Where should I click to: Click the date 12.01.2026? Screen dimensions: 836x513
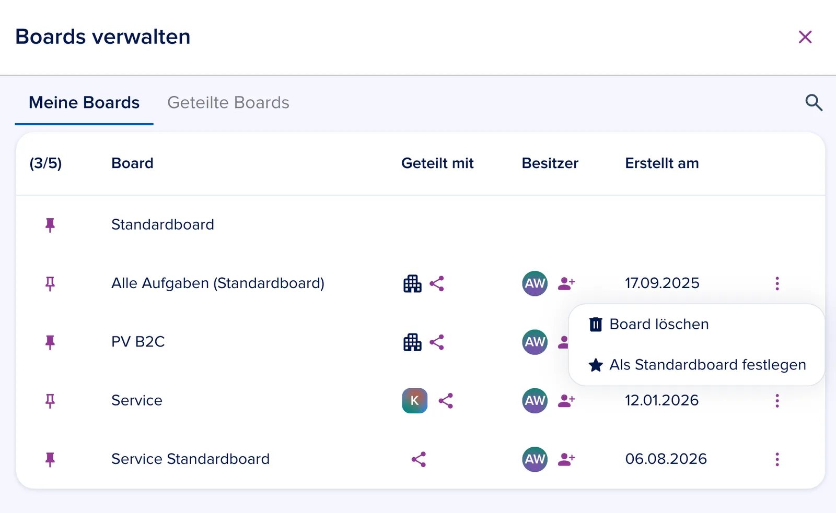pos(661,400)
